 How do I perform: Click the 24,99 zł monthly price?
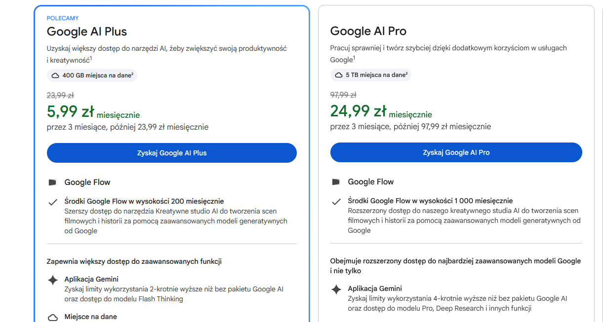(358, 111)
